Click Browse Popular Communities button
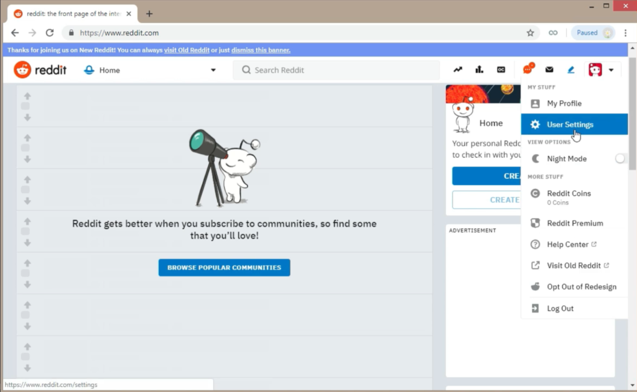This screenshot has width=637, height=392. coord(224,268)
